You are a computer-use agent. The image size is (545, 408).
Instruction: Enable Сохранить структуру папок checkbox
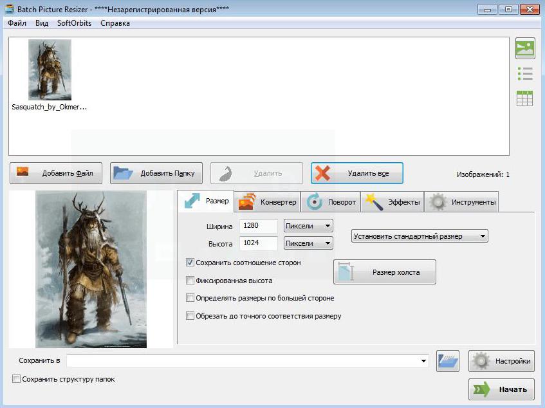(x=16, y=379)
